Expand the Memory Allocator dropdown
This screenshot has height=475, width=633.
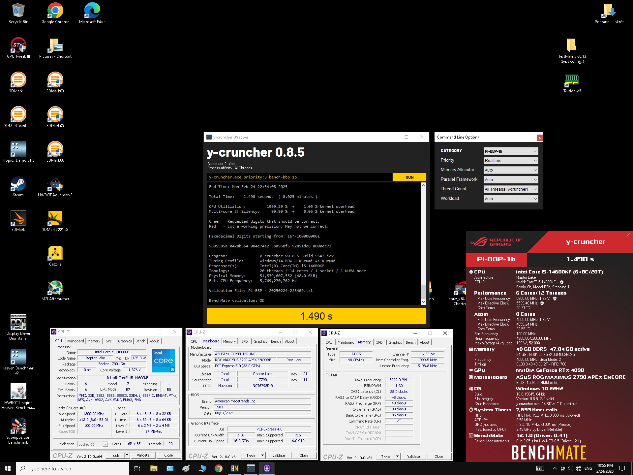(x=511, y=170)
